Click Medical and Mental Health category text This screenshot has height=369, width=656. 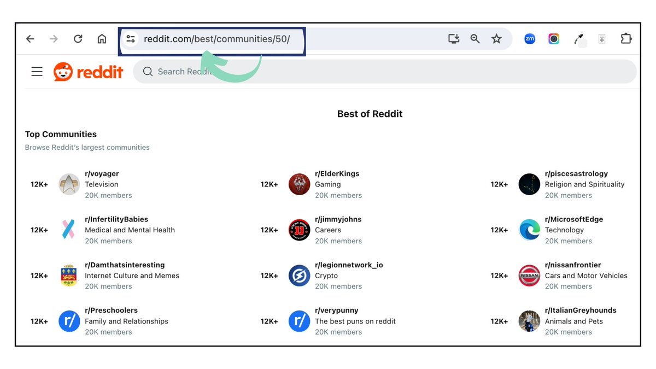click(130, 230)
